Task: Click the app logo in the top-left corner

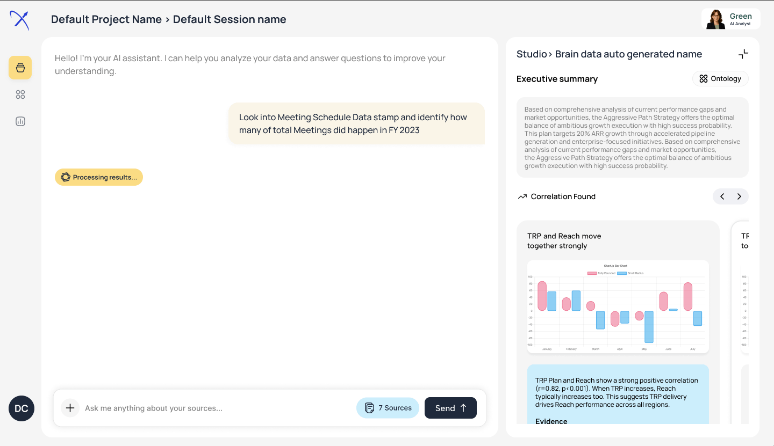Action: tap(19, 19)
